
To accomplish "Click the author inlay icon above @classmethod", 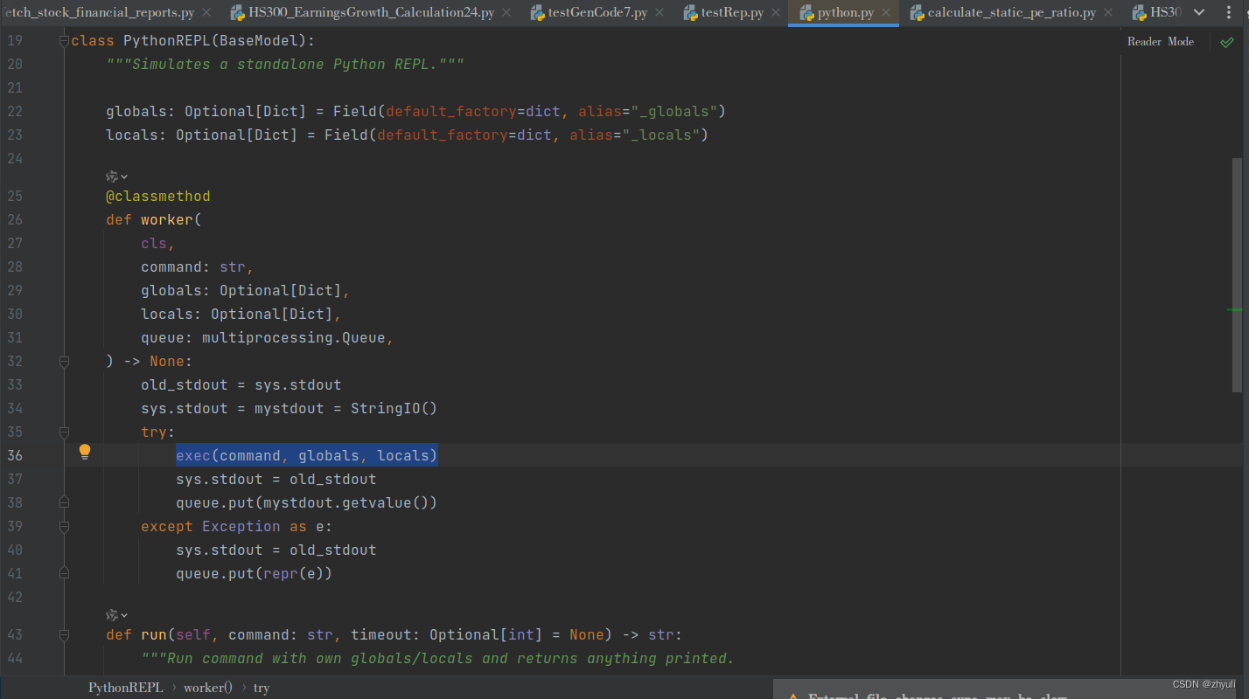I will 116,176.
